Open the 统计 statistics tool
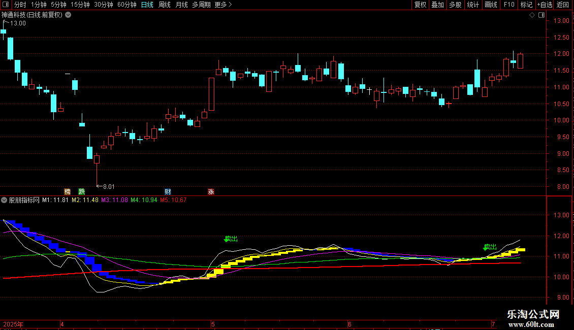 pyautogui.click(x=473, y=5)
